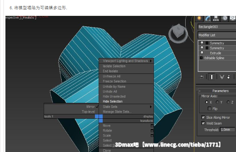Screen dimensions: 236x152
Task: Select X mirror axis
Action: pyautogui.click(x=207, y=102)
